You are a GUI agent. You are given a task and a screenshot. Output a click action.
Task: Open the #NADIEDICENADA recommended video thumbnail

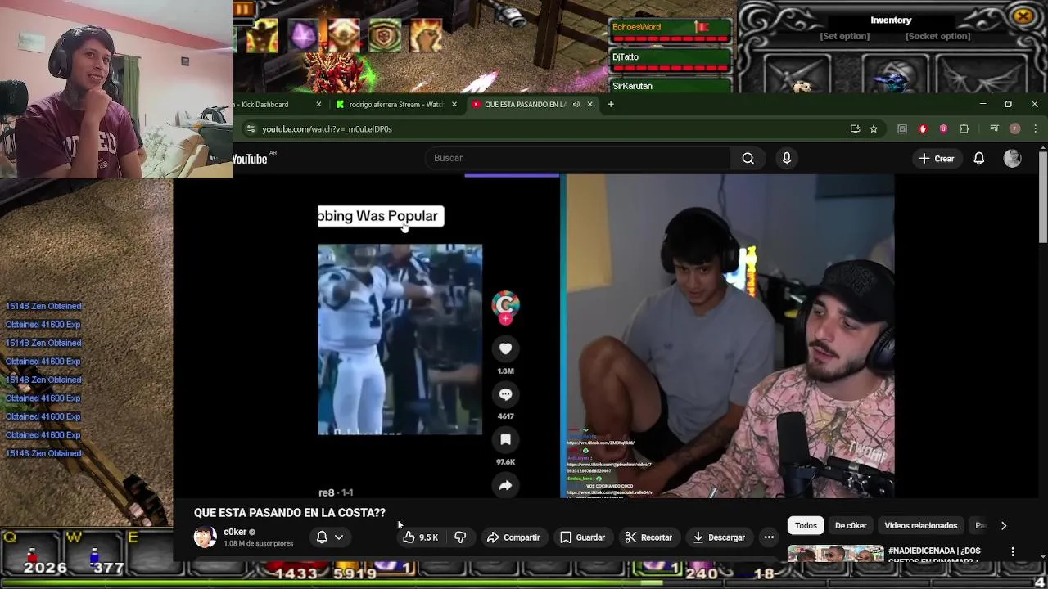tap(836, 554)
